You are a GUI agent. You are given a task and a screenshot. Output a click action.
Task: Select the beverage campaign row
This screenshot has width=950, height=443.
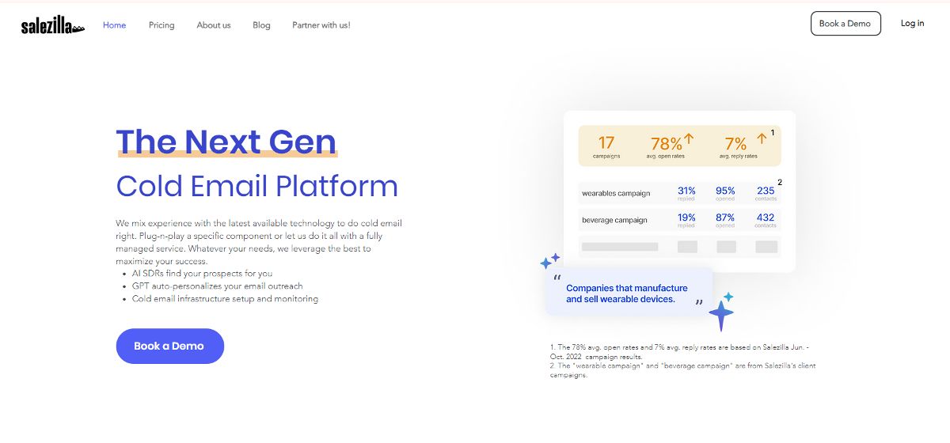(x=679, y=220)
